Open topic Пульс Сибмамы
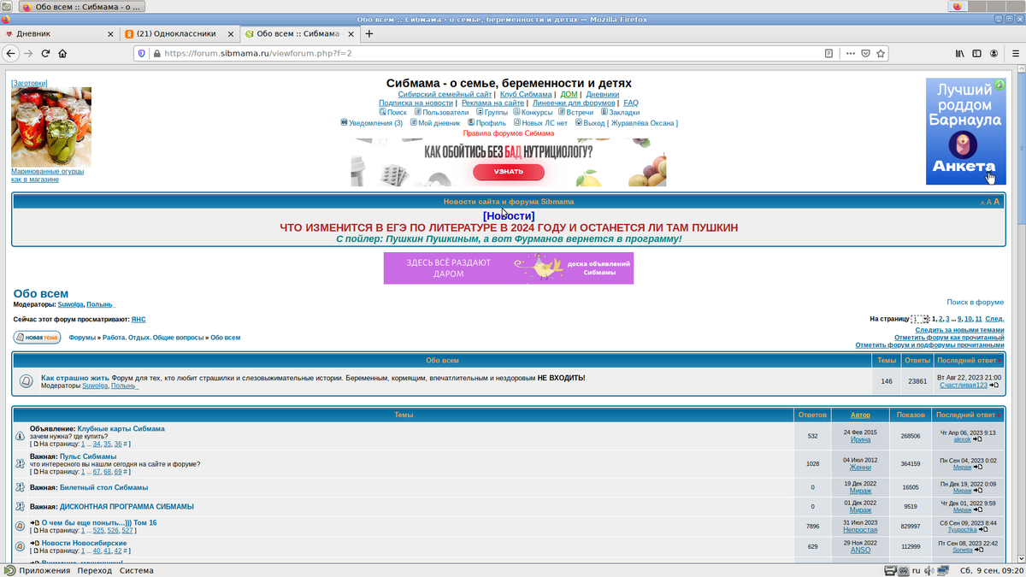 point(88,456)
